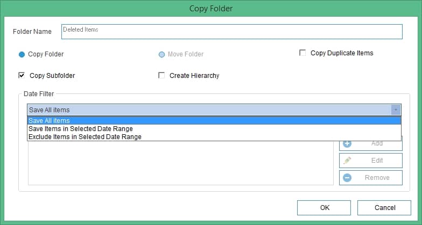This screenshot has height=225, width=422.
Task: Choose Save All items option in list
Action: coord(214,120)
